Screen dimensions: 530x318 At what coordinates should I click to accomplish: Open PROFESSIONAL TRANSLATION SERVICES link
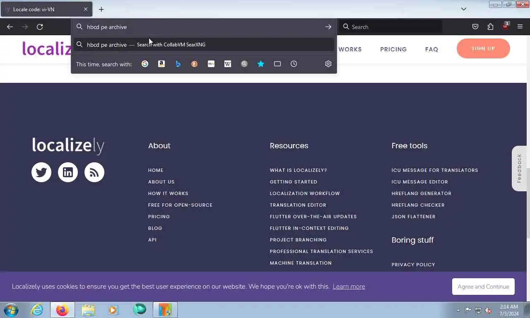pos(321,251)
